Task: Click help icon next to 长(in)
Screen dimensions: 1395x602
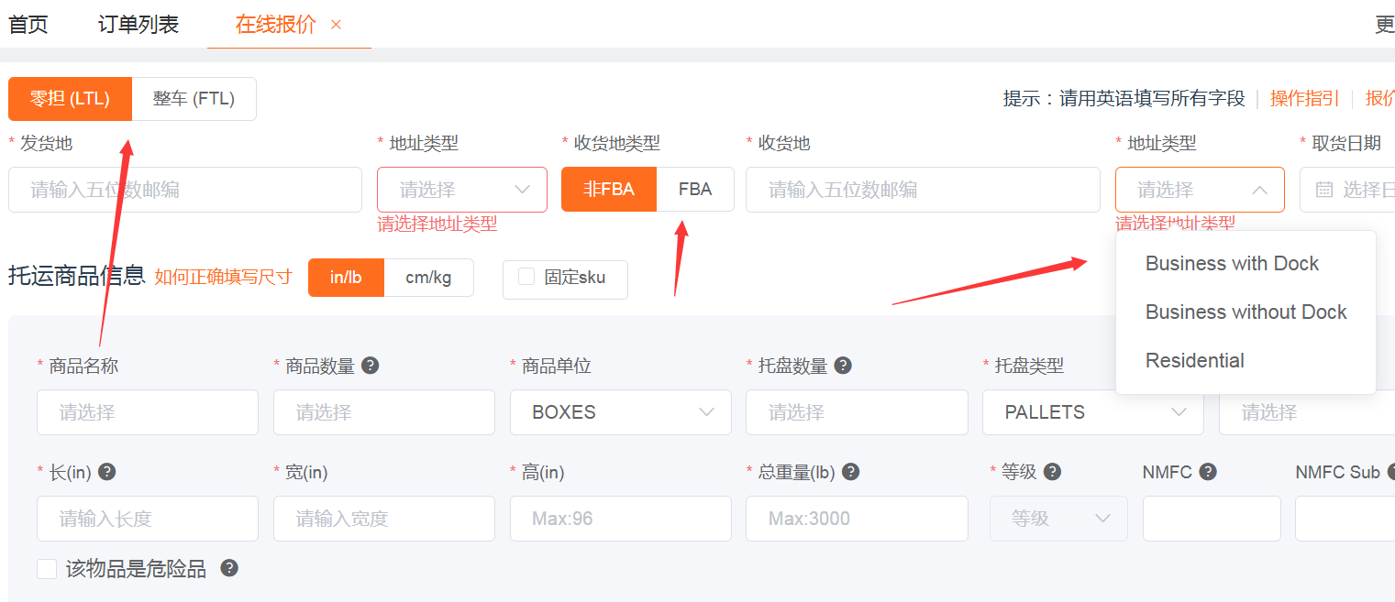Action: coord(107,472)
